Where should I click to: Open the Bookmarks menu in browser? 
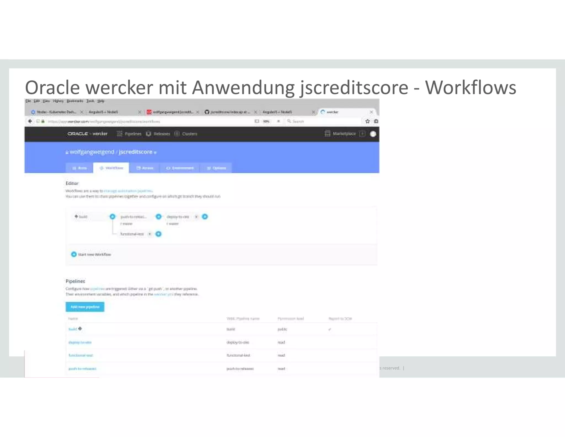[x=75, y=101]
